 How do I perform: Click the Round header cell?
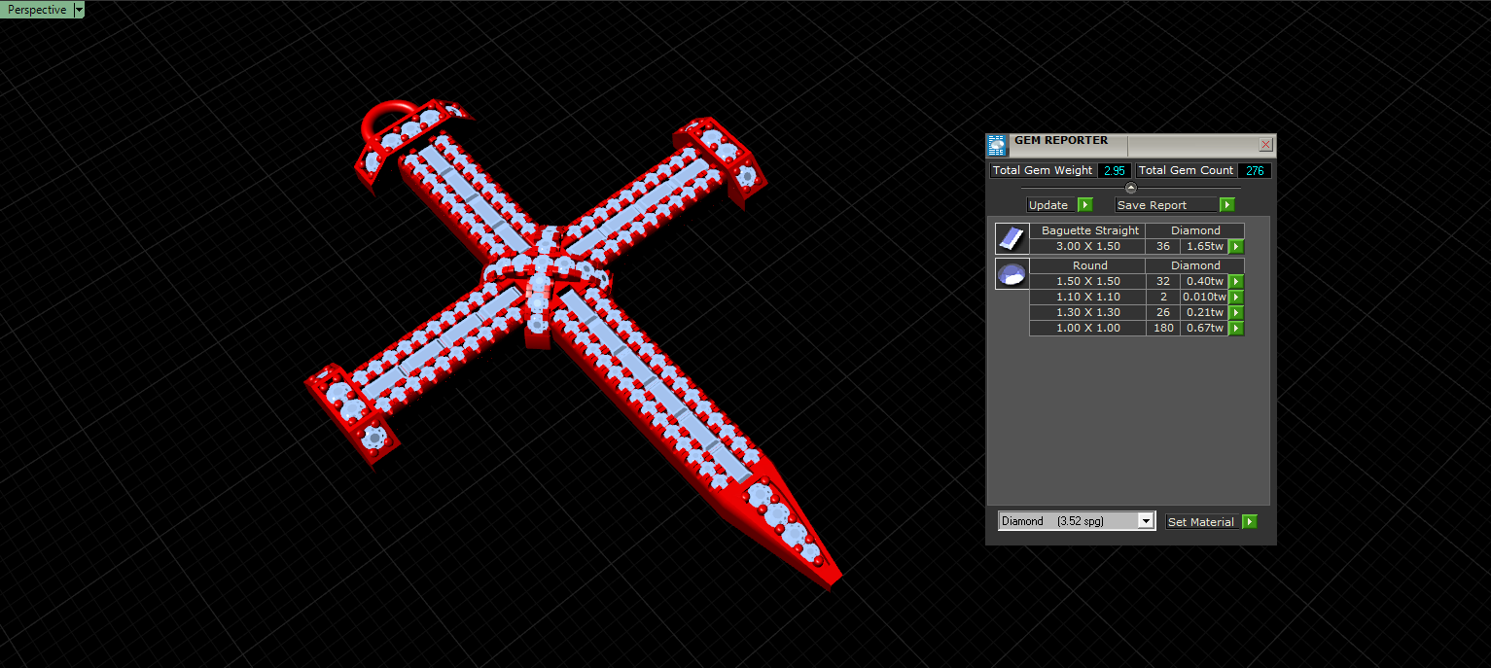[1089, 265]
